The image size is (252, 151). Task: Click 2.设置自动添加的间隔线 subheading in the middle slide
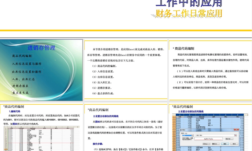point(106,116)
